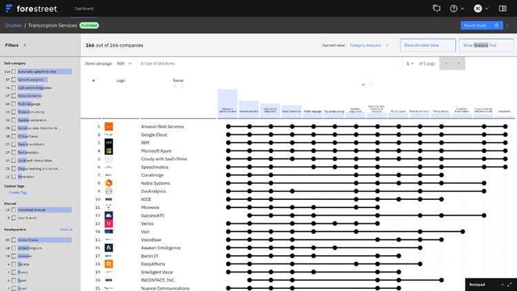Click the Awaken Intelligence logo
Screen dimensions: 517x291
[x=108, y=248]
